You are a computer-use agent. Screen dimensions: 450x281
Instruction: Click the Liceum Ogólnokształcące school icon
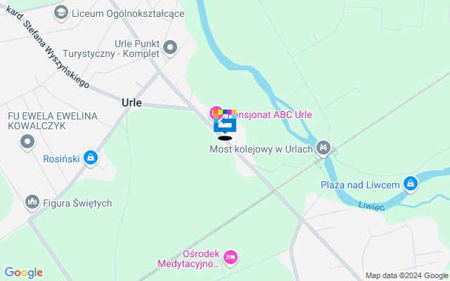pyautogui.click(x=61, y=13)
